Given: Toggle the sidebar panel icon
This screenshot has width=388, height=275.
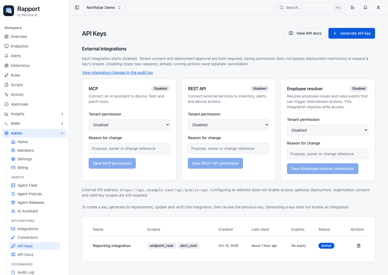Looking at the screenshot, I should (x=77, y=8).
